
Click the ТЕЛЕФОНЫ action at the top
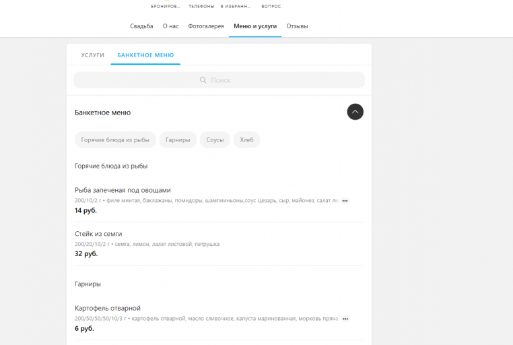201,6
